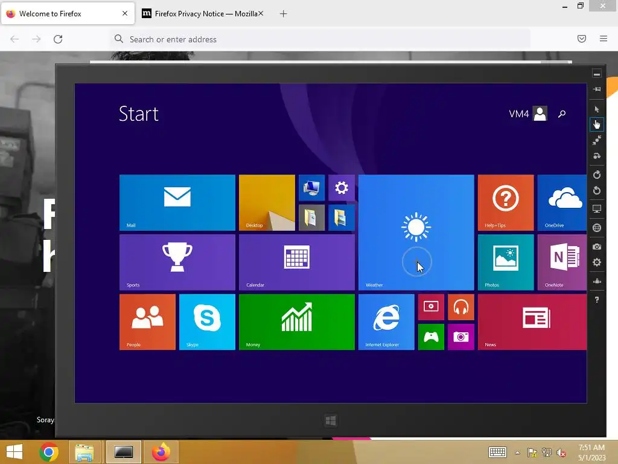The height and width of the screenshot is (464, 618).
Task: Open the OneNote tile
Action: [562, 262]
